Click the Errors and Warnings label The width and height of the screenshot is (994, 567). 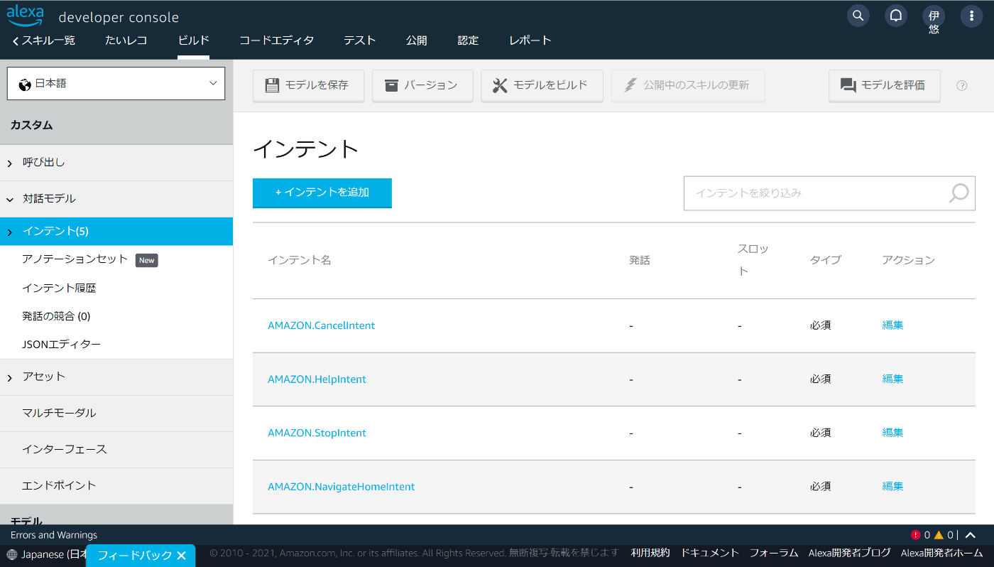point(54,535)
